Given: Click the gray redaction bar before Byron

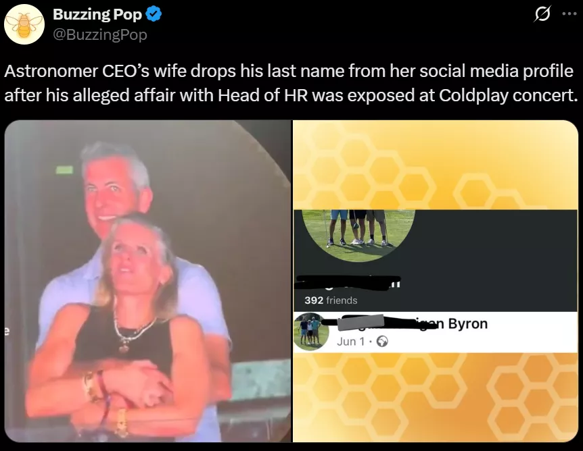Looking at the screenshot, I should tap(360, 322).
